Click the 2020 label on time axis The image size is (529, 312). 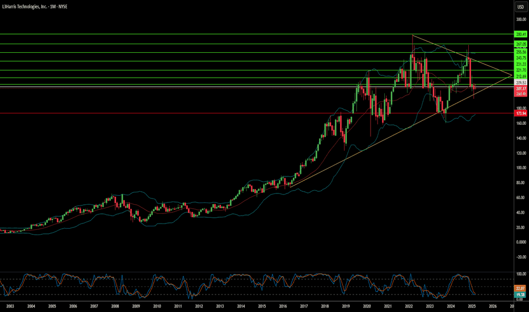(x=367, y=306)
